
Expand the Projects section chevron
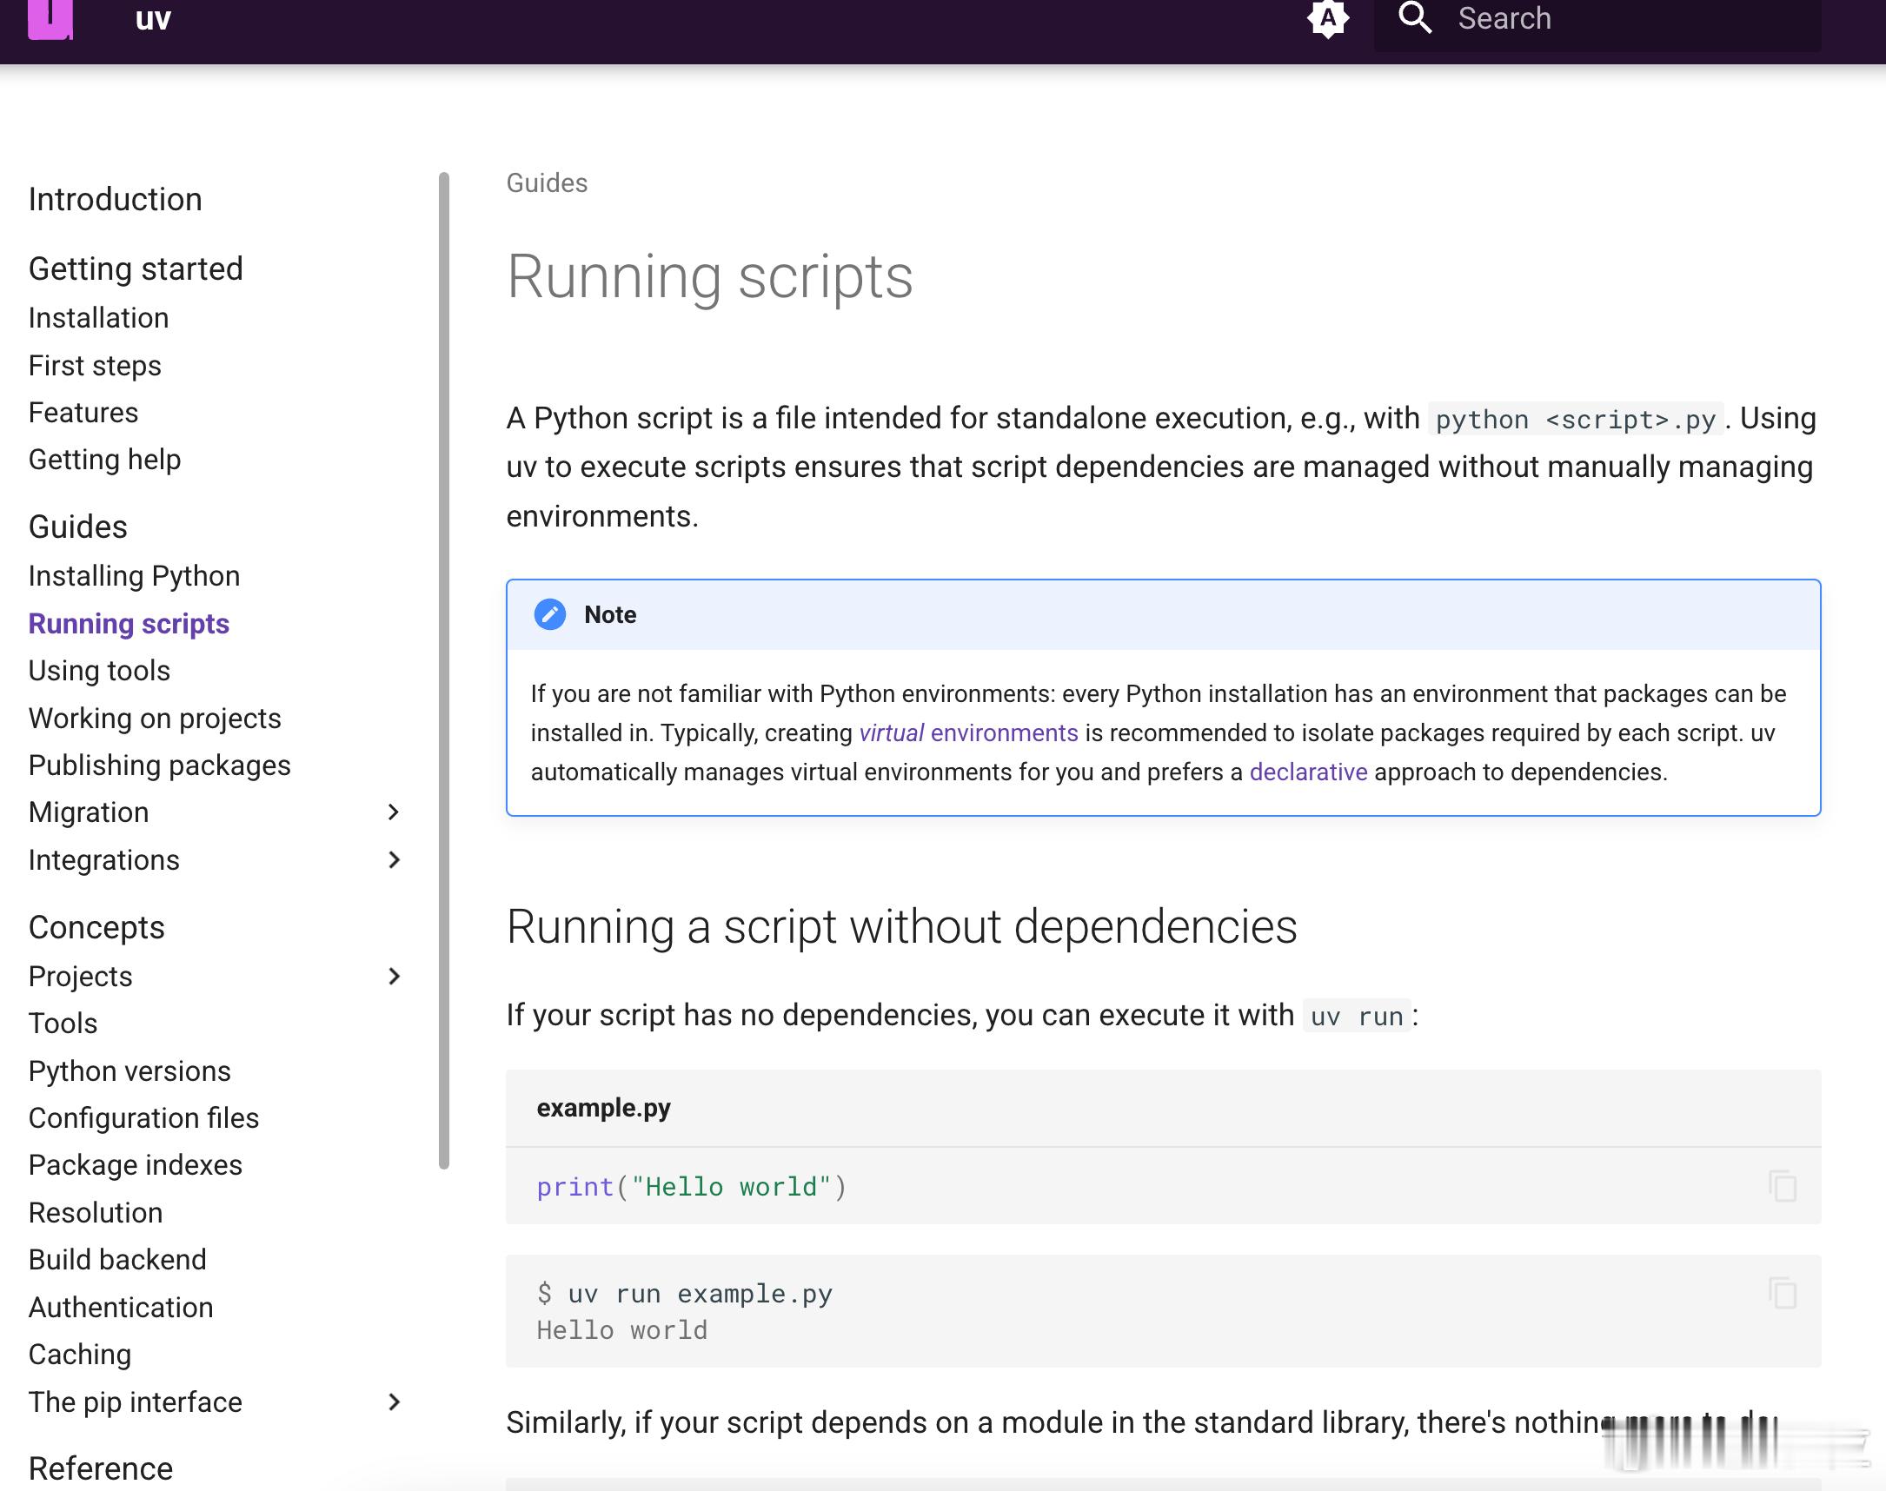(394, 976)
